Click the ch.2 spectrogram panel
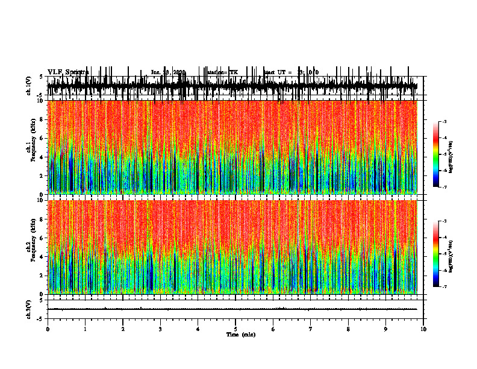Viewport: 477px width, 369px height. [232, 247]
